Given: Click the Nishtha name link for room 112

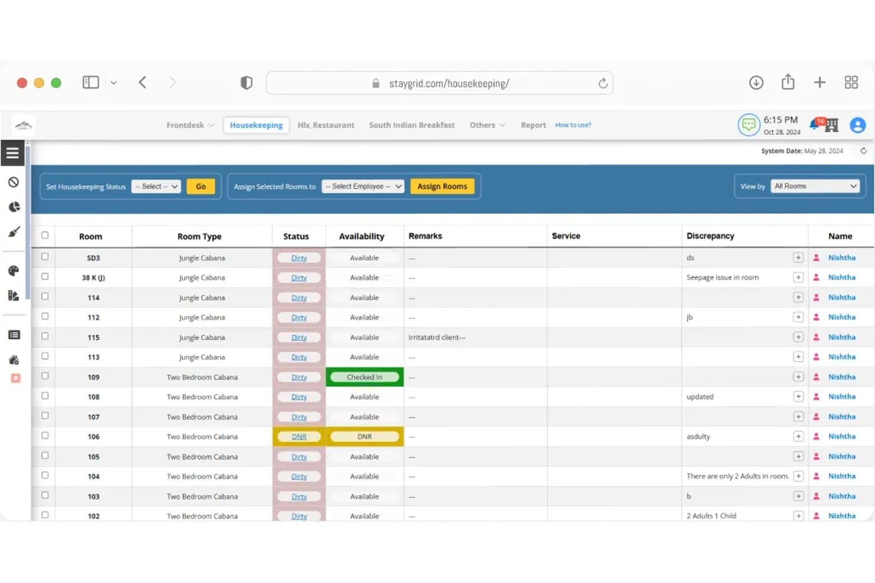Looking at the screenshot, I should click(x=842, y=317).
